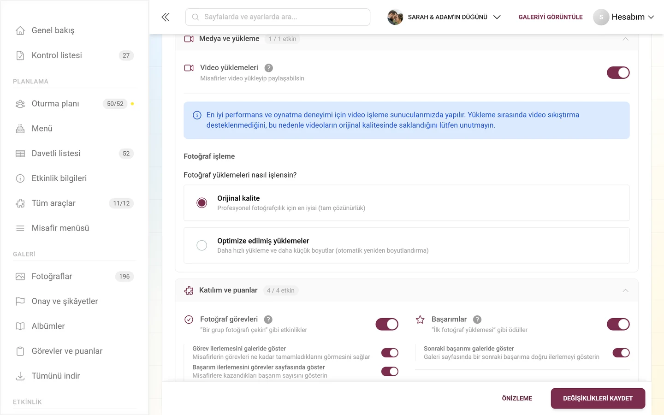This screenshot has height=415, width=664.
Task: Click the help icon next to Video yüklemeleri
Action: pyautogui.click(x=269, y=68)
